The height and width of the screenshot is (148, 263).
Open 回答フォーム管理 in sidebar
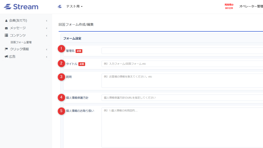pos(21,42)
